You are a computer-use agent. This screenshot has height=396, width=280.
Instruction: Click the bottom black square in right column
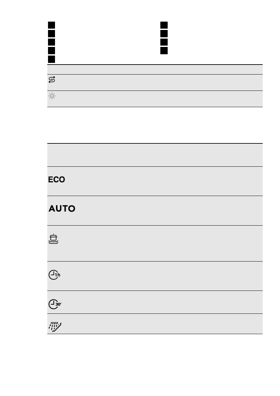tap(163, 51)
